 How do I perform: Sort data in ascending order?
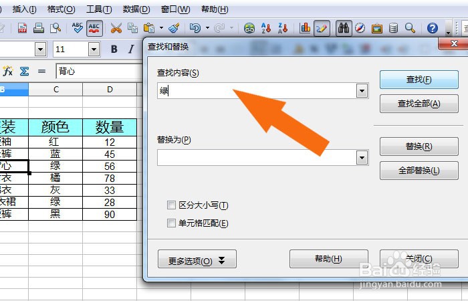click(266, 28)
